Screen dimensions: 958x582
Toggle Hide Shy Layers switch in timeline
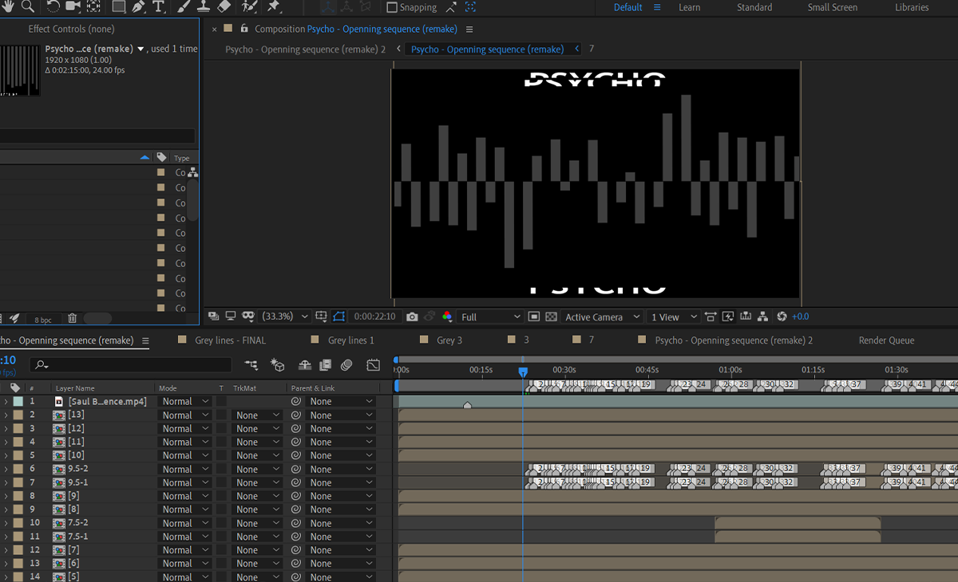click(x=305, y=365)
